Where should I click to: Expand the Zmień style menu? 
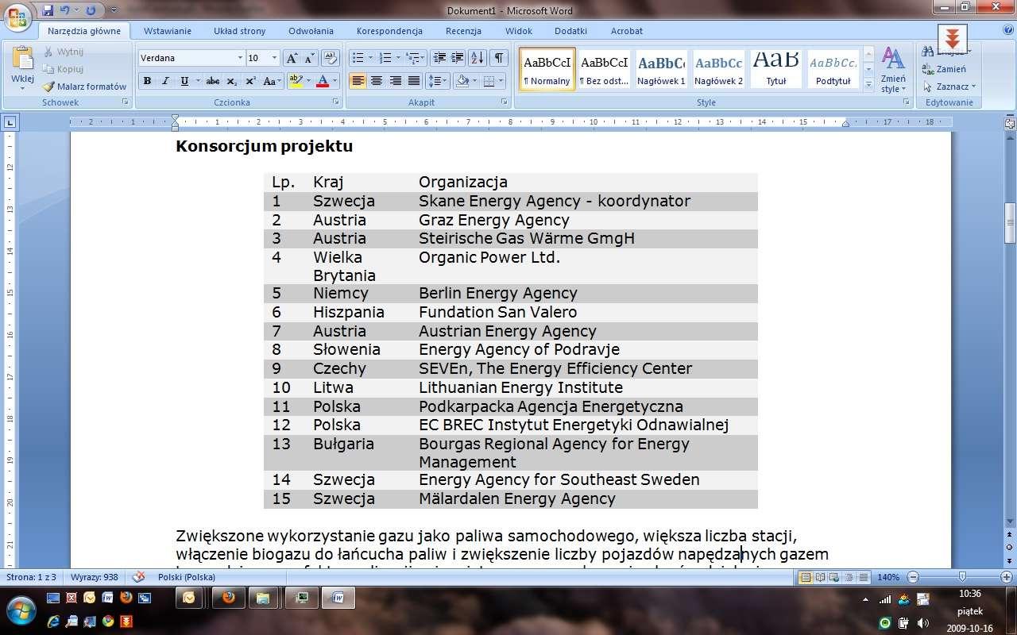(x=893, y=71)
